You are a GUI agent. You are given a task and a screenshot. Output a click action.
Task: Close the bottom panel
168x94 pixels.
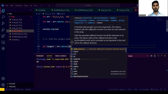pyautogui.click(x=165, y=56)
